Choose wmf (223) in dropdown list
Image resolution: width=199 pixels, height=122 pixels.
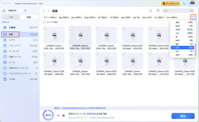click(x=182, y=29)
